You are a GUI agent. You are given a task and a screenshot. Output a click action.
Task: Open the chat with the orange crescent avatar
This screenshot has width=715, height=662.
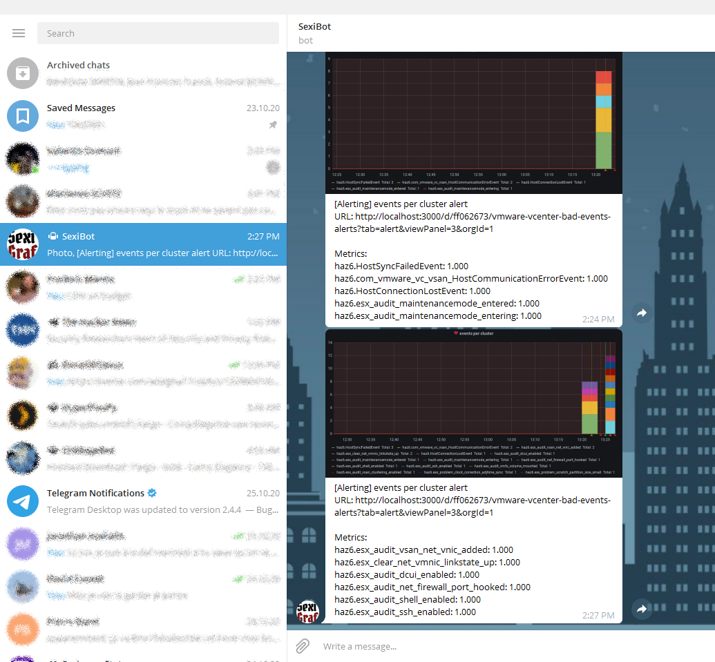tap(23, 416)
